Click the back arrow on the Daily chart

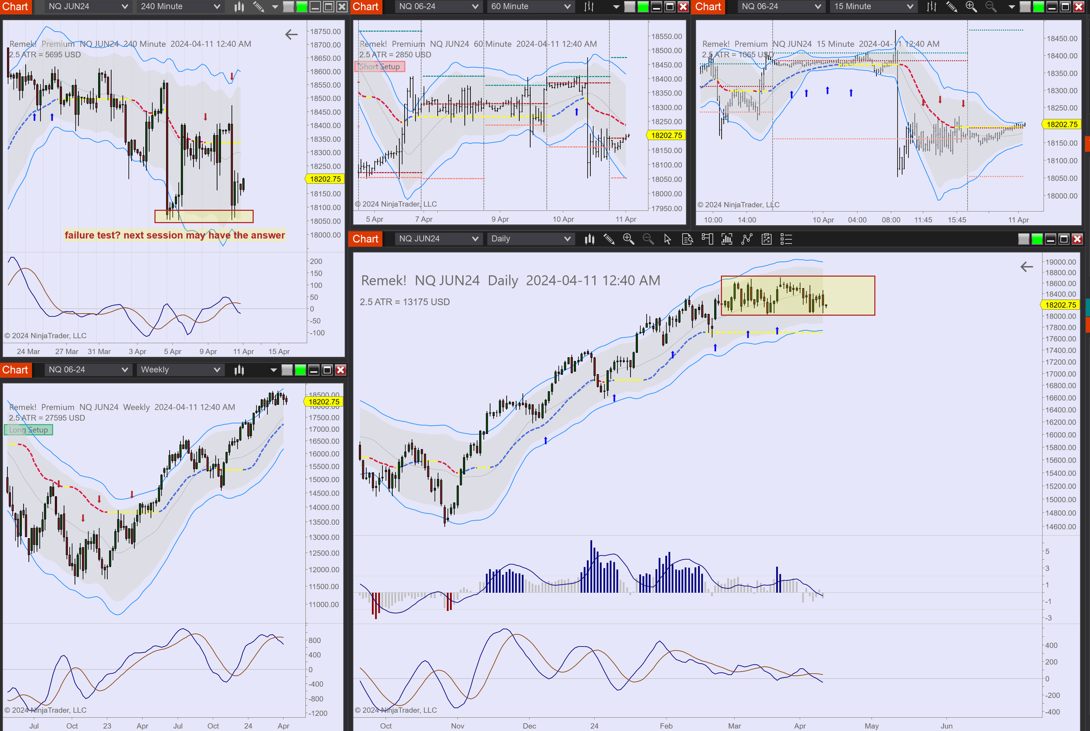(x=1027, y=266)
